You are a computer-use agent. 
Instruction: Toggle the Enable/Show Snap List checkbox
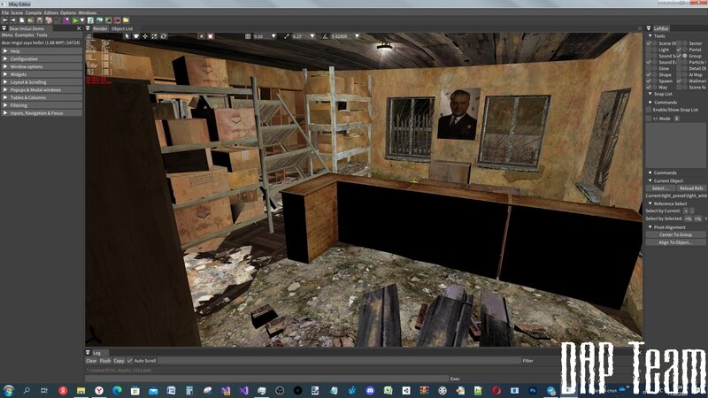[x=649, y=110]
